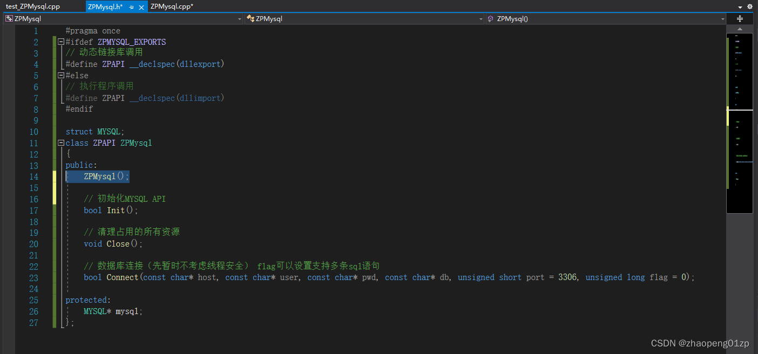
Task: Open the ZPMysql() members dropdown
Action: pos(606,18)
